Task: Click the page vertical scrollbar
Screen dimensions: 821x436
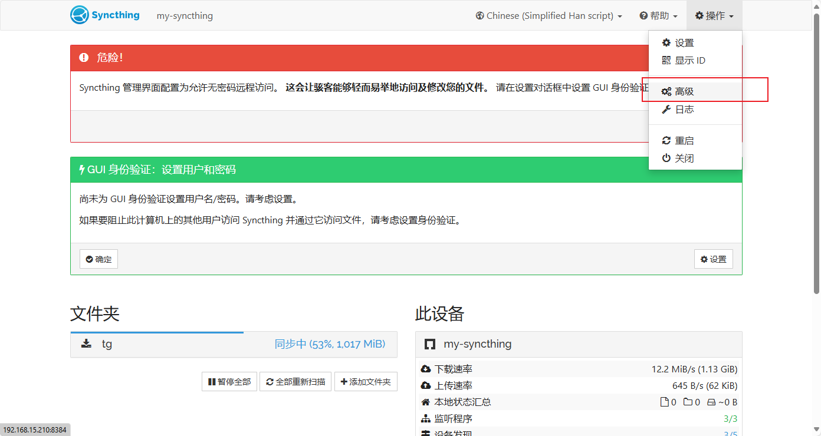Action: pyautogui.click(x=817, y=153)
